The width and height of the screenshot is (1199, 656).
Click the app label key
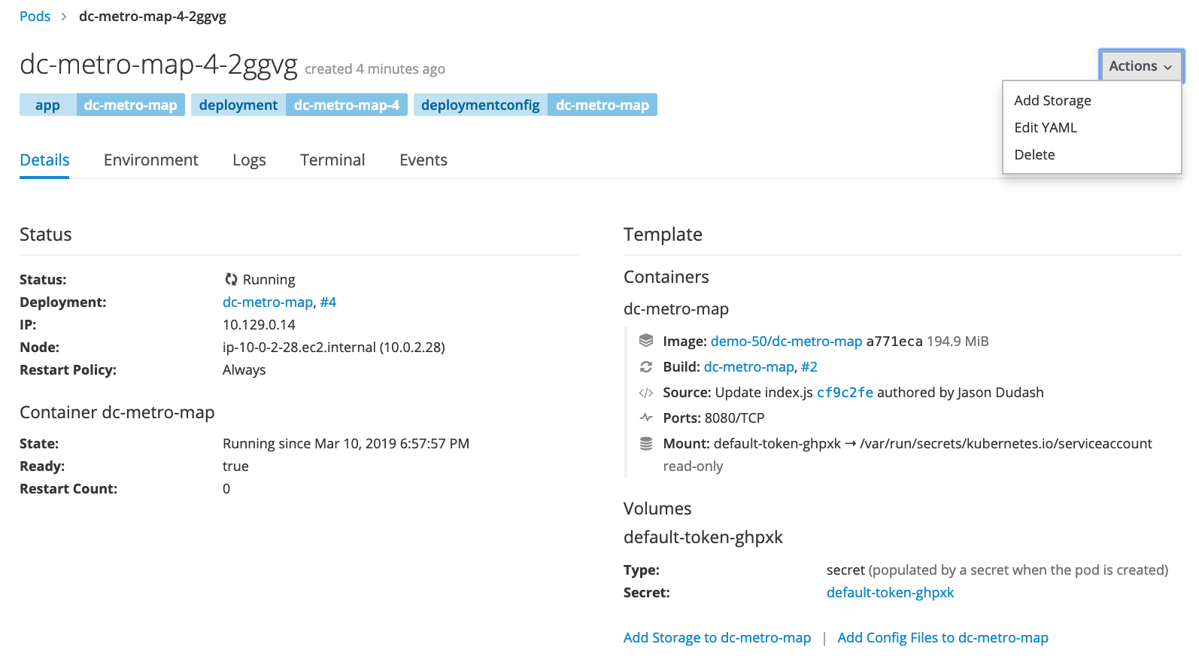47,105
